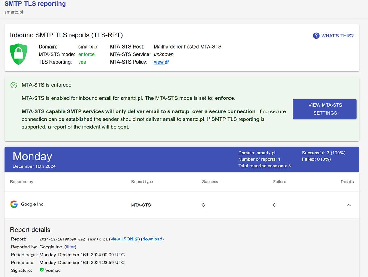Click the Verified signature shield icon
This screenshot has width=368, height=277.
click(x=42, y=270)
